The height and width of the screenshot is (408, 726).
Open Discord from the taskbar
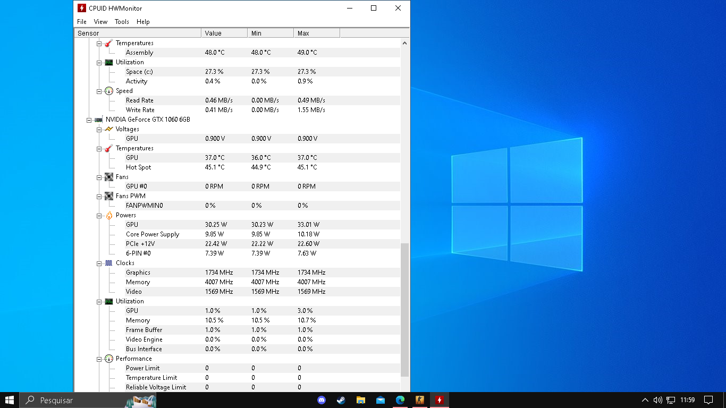(x=322, y=400)
